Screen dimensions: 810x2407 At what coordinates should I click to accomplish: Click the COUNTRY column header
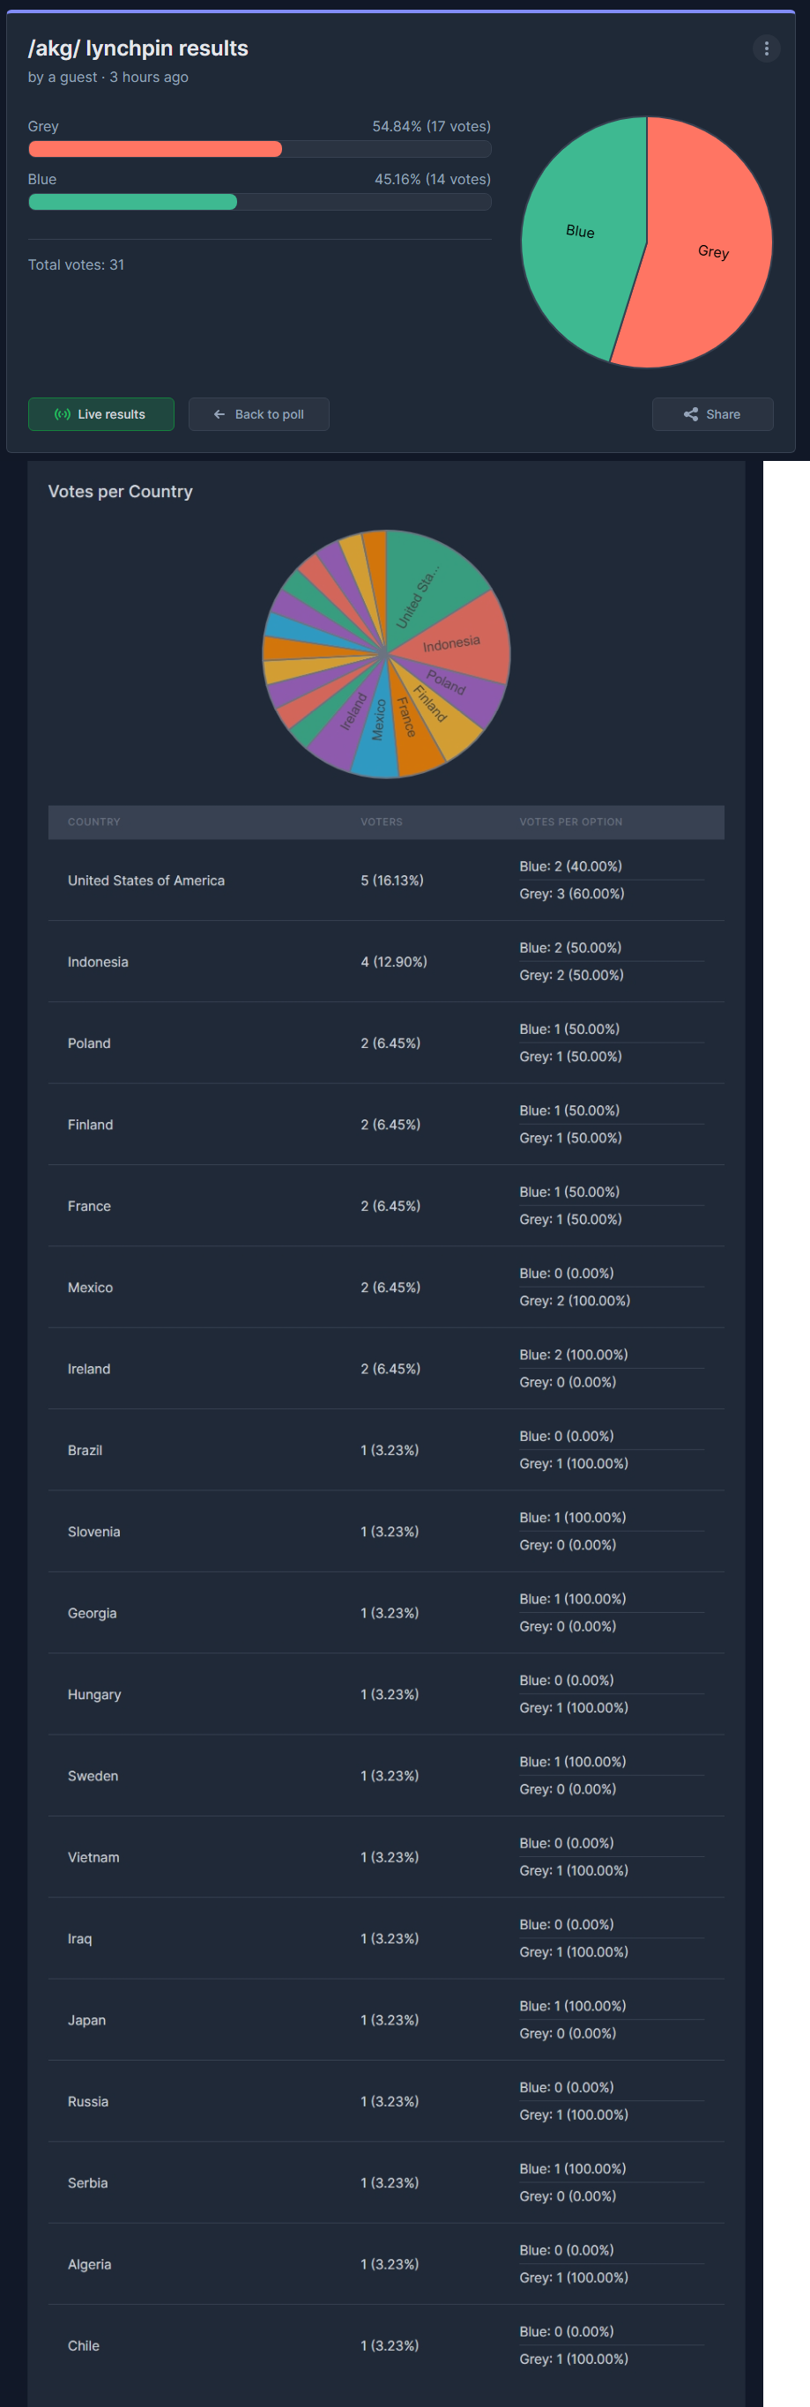pyautogui.click(x=93, y=822)
